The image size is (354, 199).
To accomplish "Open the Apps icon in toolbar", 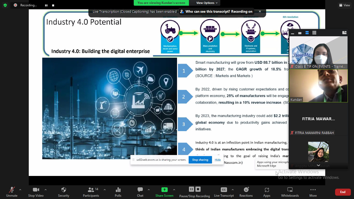I will (x=267, y=190).
